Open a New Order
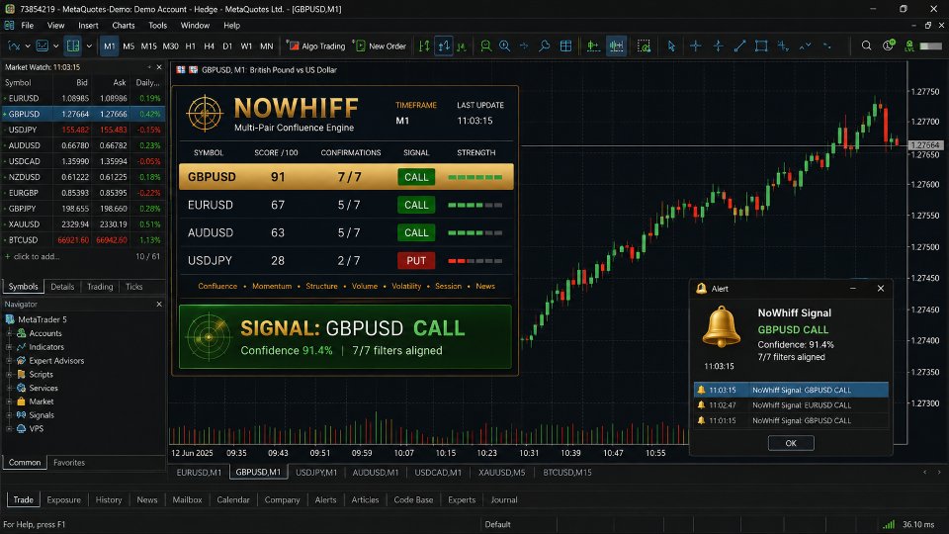This screenshot has height=534, width=949. point(381,46)
